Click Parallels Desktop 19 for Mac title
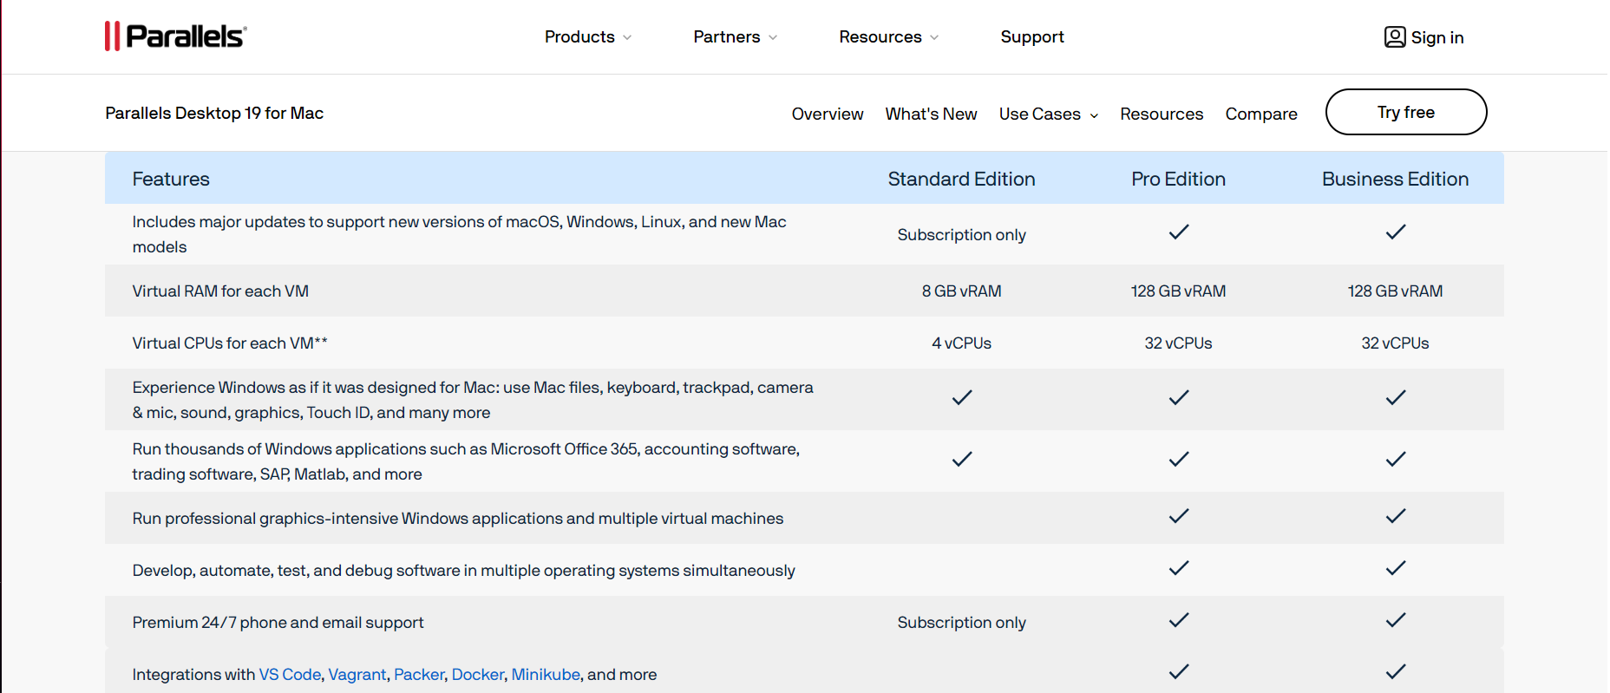 point(214,113)
